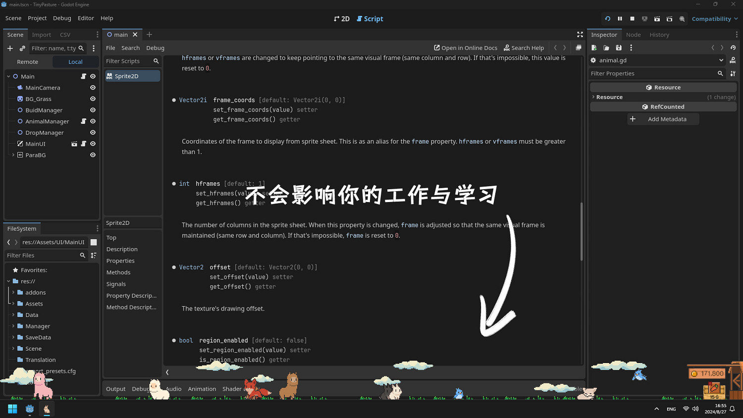The height and width of the screenshot is (418, 743).
Task: Open the script attached to MainUI
Action: 83,144
